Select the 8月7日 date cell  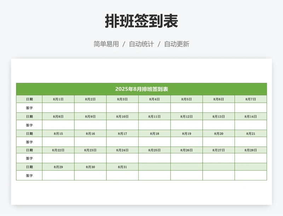click(x=250, y=99)
